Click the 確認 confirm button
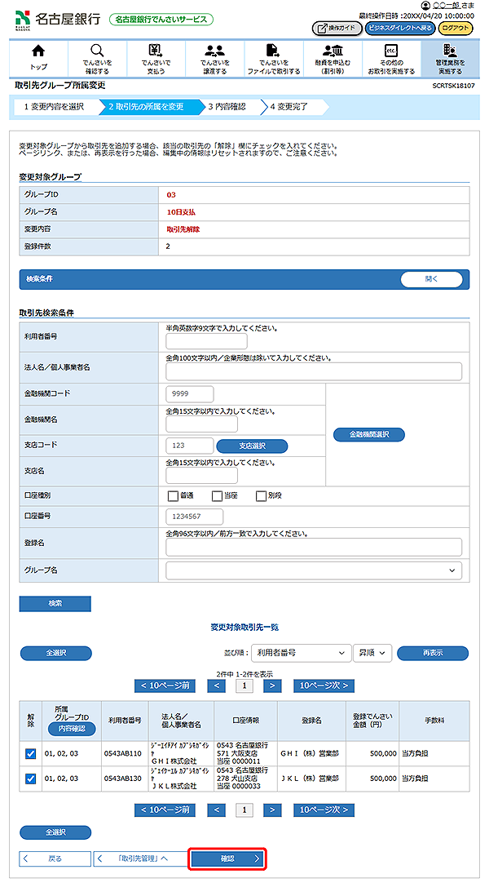The image size is (489, 883). 227,859
